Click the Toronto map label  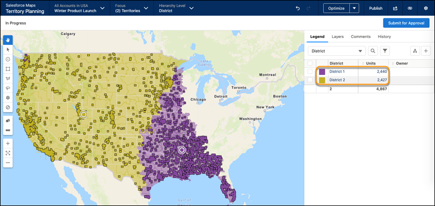point(239,88)
